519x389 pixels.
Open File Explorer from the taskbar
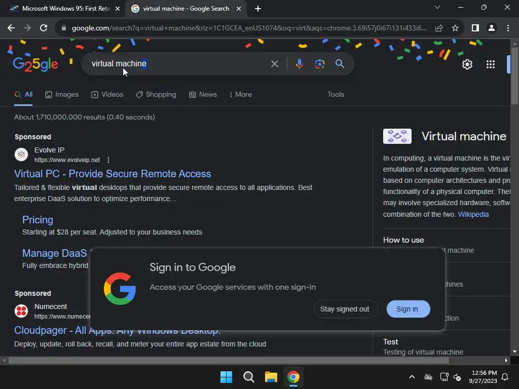tap(271, 377)
